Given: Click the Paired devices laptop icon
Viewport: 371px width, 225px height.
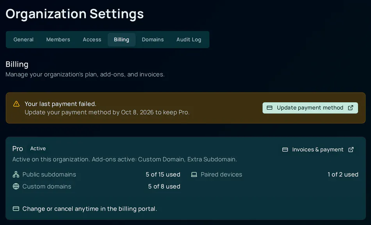Looking at the screenshot, I should click(194, 174).
